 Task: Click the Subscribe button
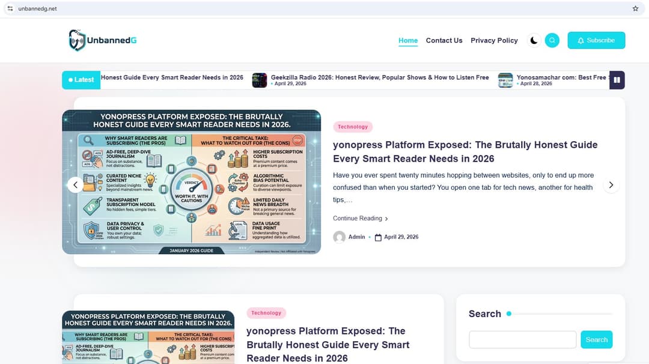coord(596,40)
